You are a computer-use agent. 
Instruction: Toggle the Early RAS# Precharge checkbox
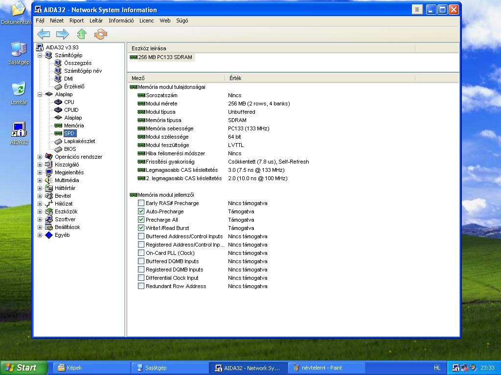pos(141,203)
